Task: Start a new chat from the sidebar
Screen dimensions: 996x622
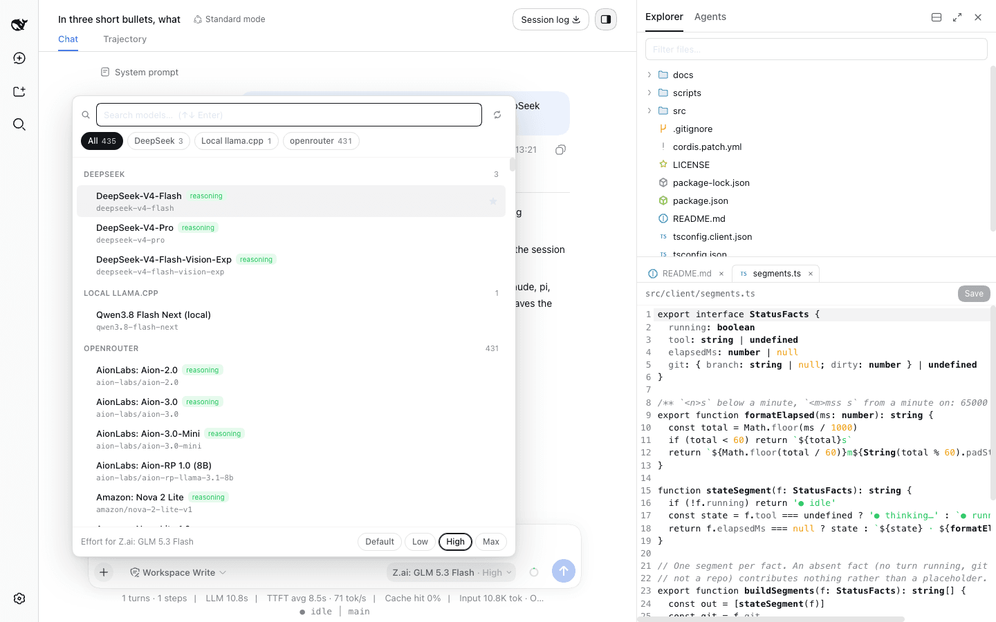Action: point(19,58)
